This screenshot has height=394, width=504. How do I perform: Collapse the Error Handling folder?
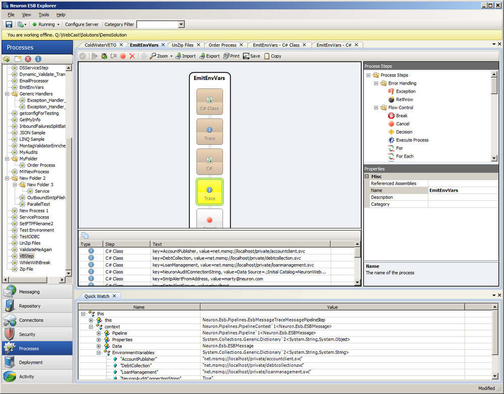(x=376, y=84)
